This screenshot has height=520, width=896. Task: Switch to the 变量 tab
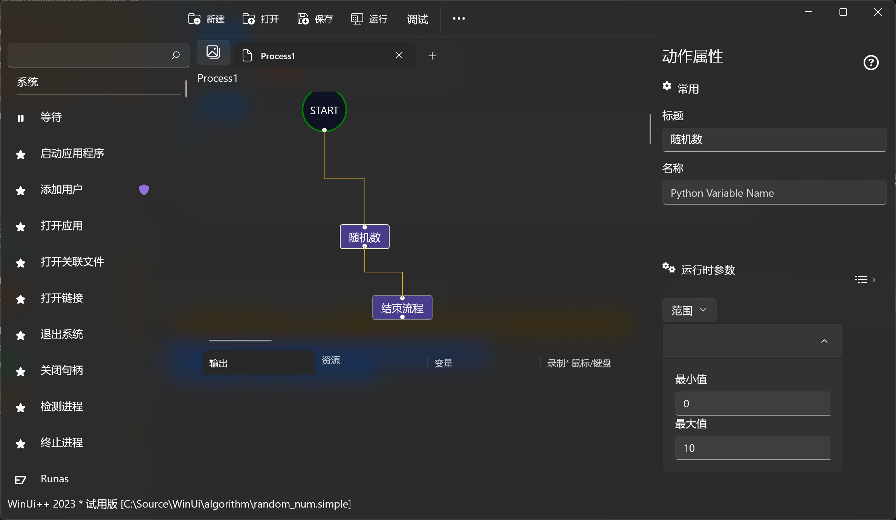443,363
